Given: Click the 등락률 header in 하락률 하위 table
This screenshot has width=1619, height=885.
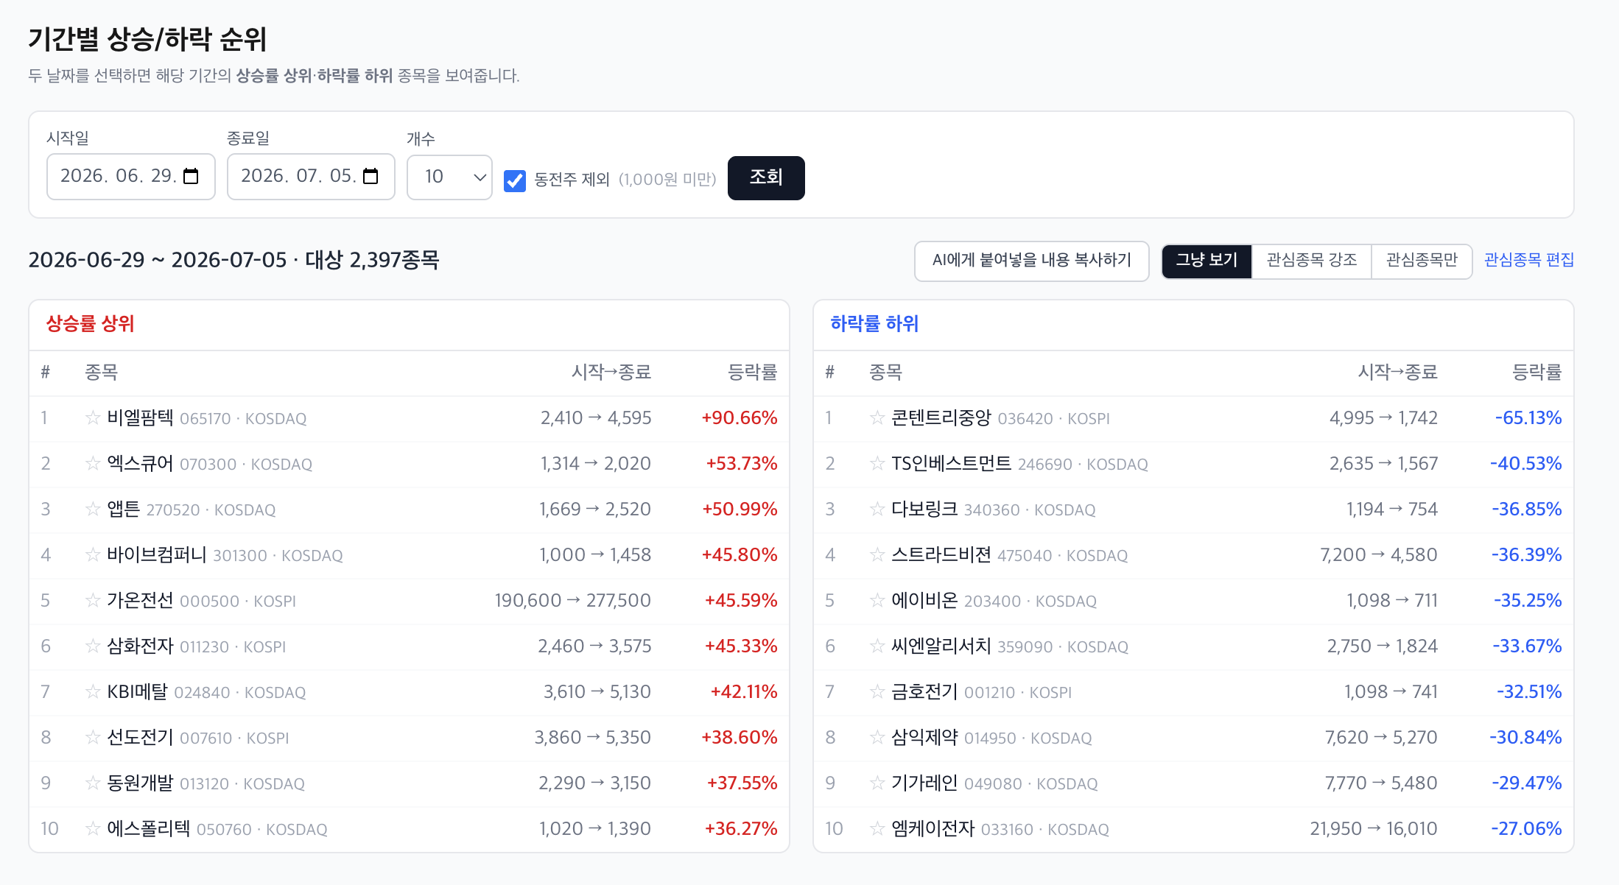Looking at the screenshot, I should point(1537,373).
